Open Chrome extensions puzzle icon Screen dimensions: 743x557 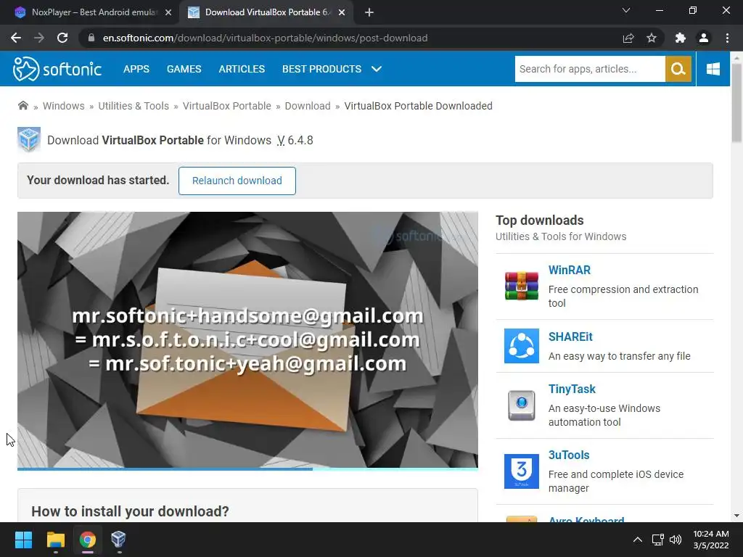pos(681,38)
